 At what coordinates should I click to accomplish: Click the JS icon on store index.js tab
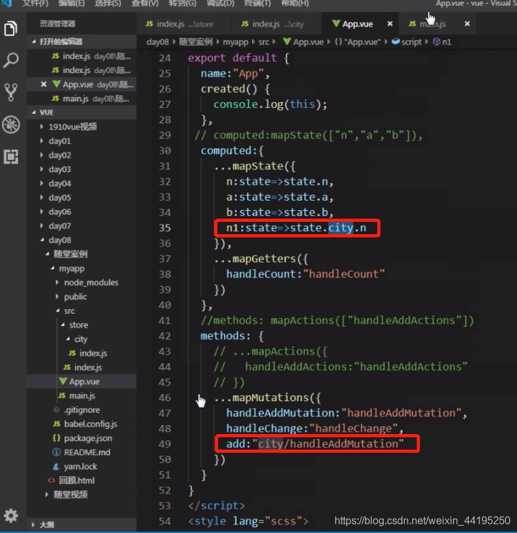click(x=149, y=24)
